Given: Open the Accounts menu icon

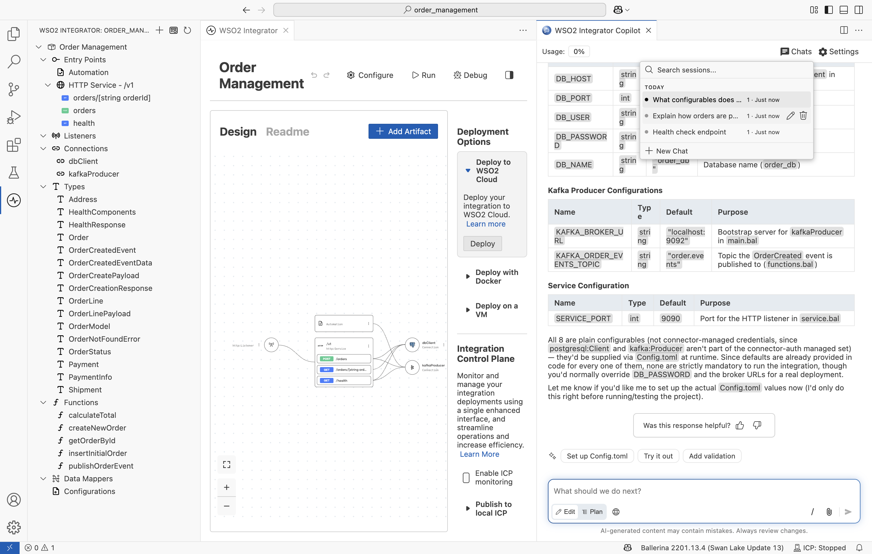Looking at the screenshot, I should pos(14,500).
